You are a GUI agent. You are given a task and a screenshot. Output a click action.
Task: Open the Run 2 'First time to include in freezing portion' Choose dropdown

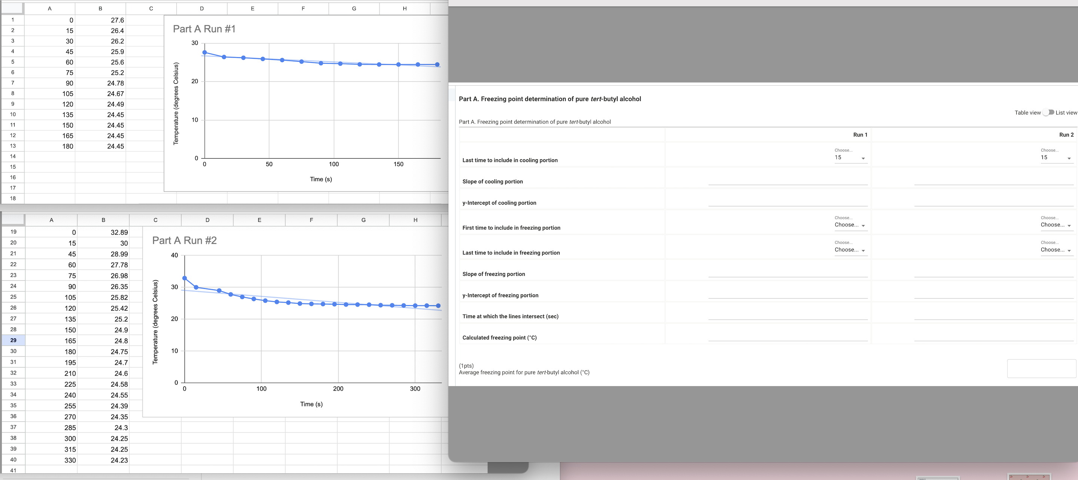pyautogui.click(x=1056, y=224)
